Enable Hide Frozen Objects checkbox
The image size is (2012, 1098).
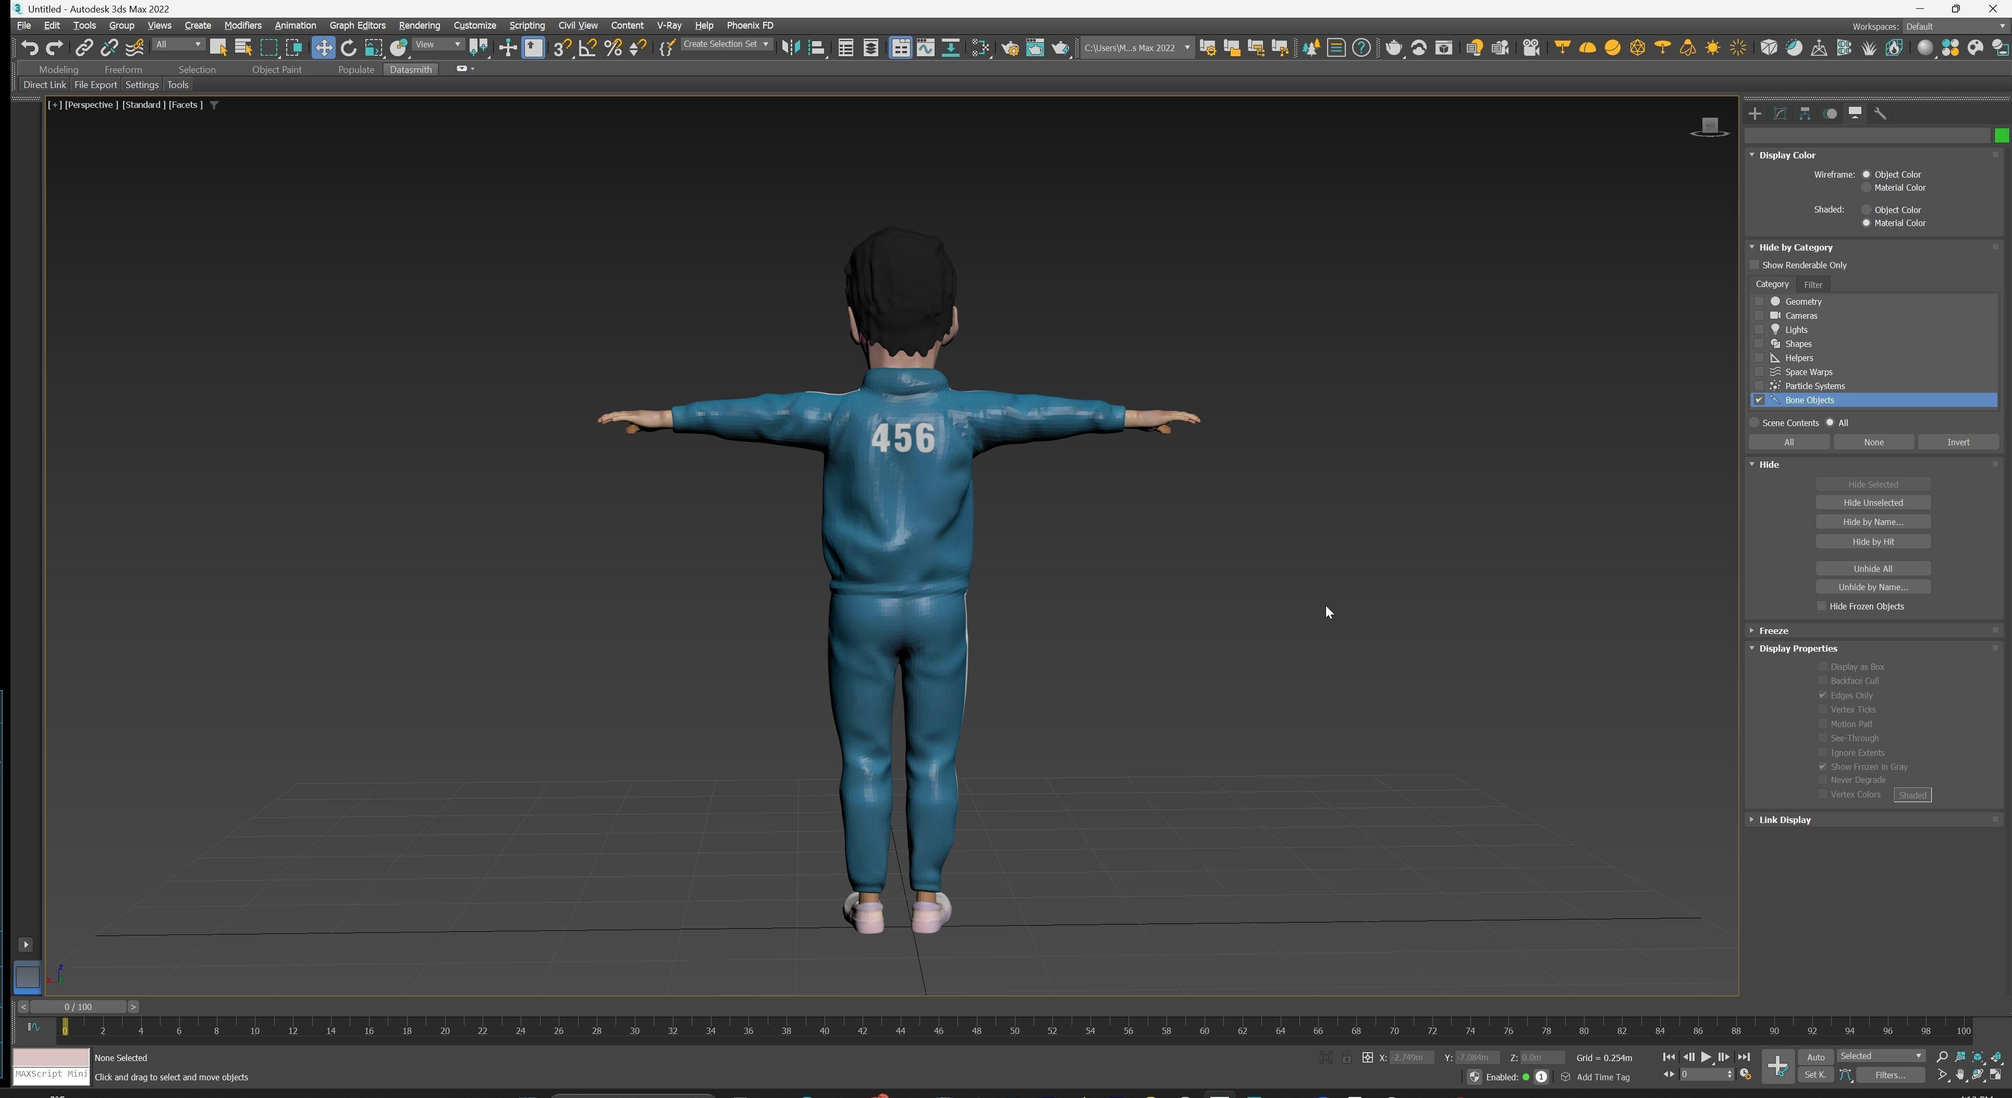1821,606
